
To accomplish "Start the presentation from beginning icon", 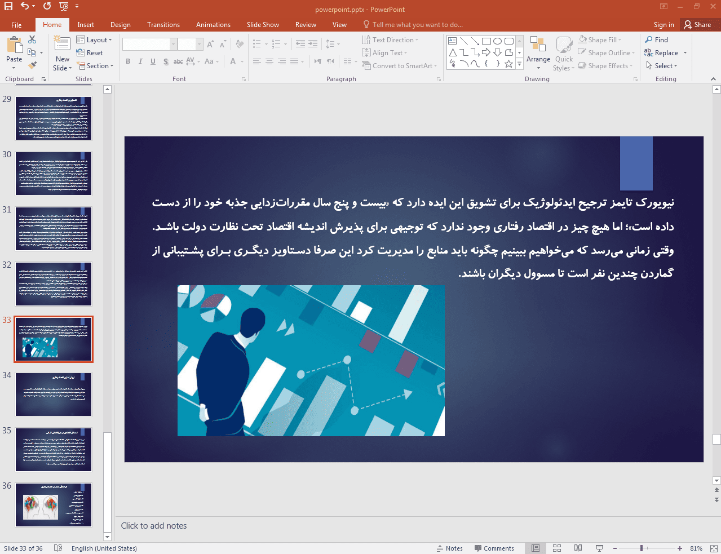I will pos(64,7).
